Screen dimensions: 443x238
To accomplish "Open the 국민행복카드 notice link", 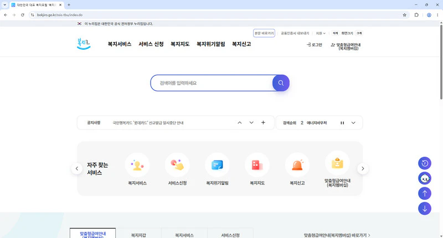I will coord(148,123).
